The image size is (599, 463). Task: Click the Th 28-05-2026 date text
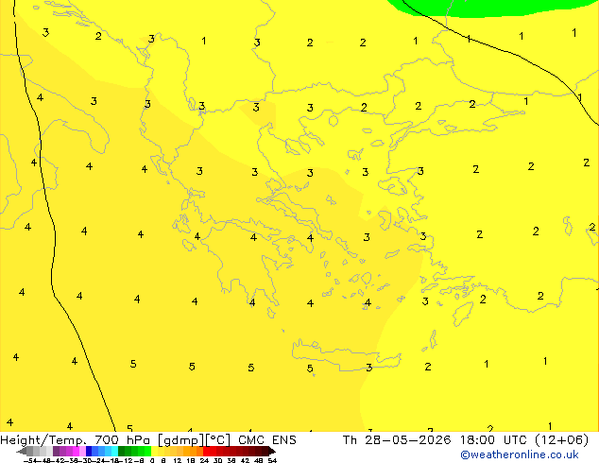tap(397, 440)
